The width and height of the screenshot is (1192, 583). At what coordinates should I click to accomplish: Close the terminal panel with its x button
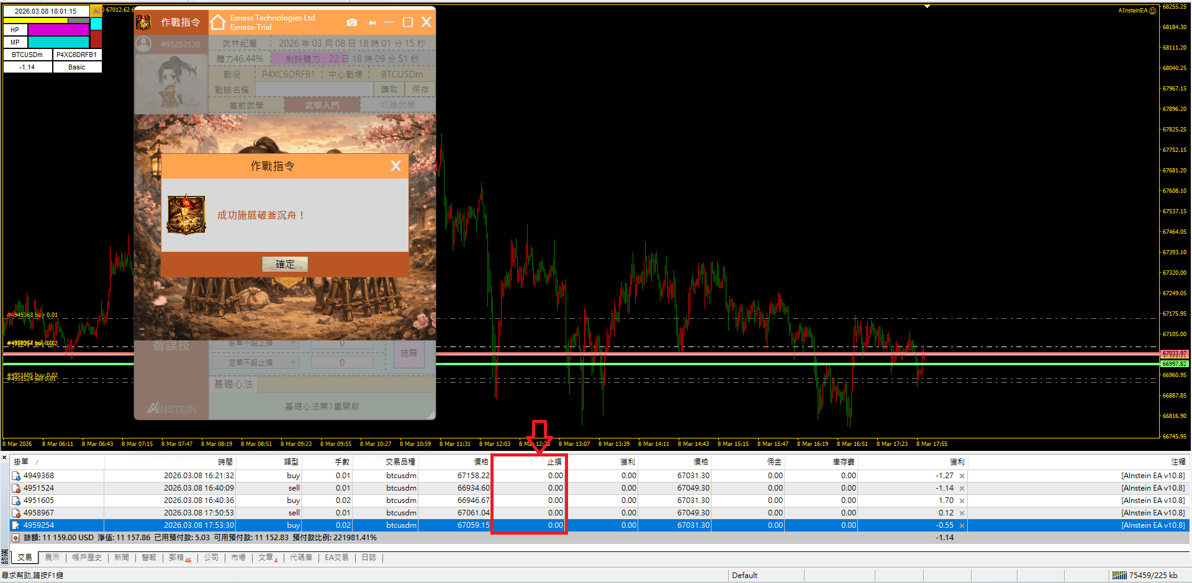(x=4, y=458)
